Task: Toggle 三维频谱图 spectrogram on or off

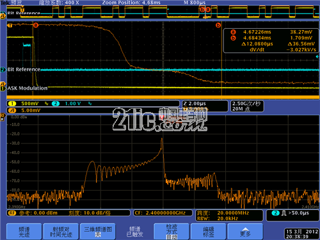Action: [x=98, y=232]
